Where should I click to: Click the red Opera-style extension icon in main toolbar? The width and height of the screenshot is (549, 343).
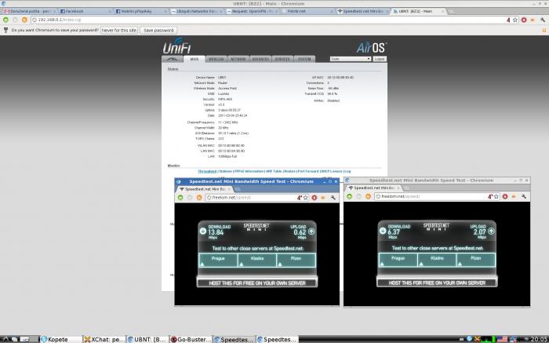tap(524, 20)
